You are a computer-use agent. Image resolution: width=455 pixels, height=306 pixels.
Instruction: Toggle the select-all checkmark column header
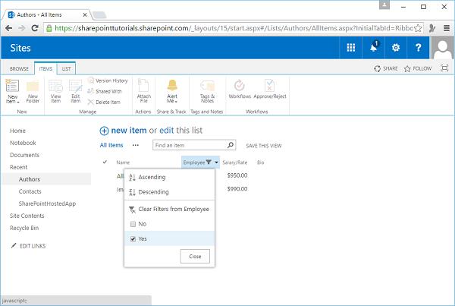click(x=105, y=162)
